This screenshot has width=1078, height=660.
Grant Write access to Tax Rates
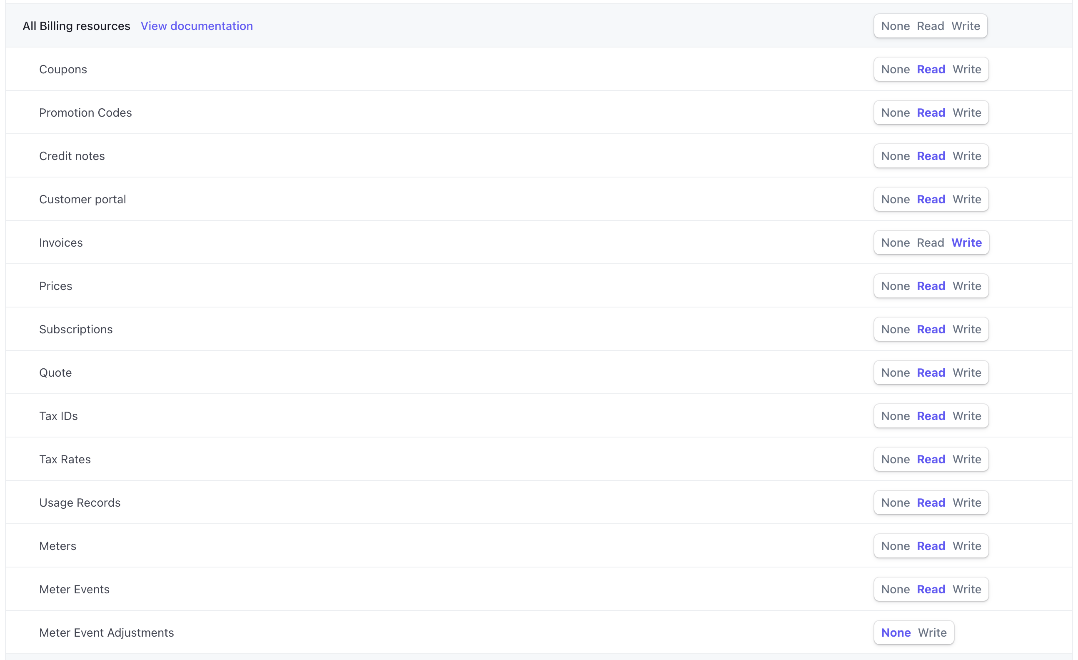click(967, 459)
